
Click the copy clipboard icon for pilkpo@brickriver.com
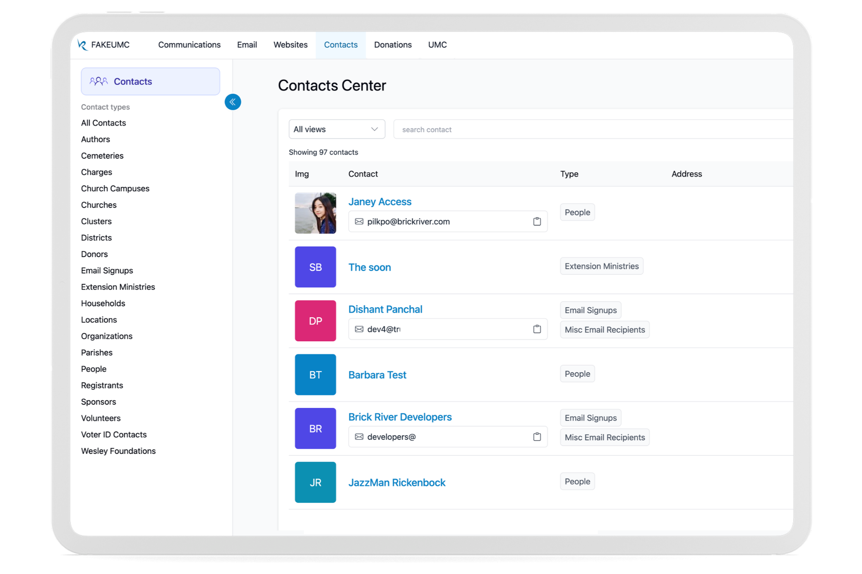coord(537,222)
